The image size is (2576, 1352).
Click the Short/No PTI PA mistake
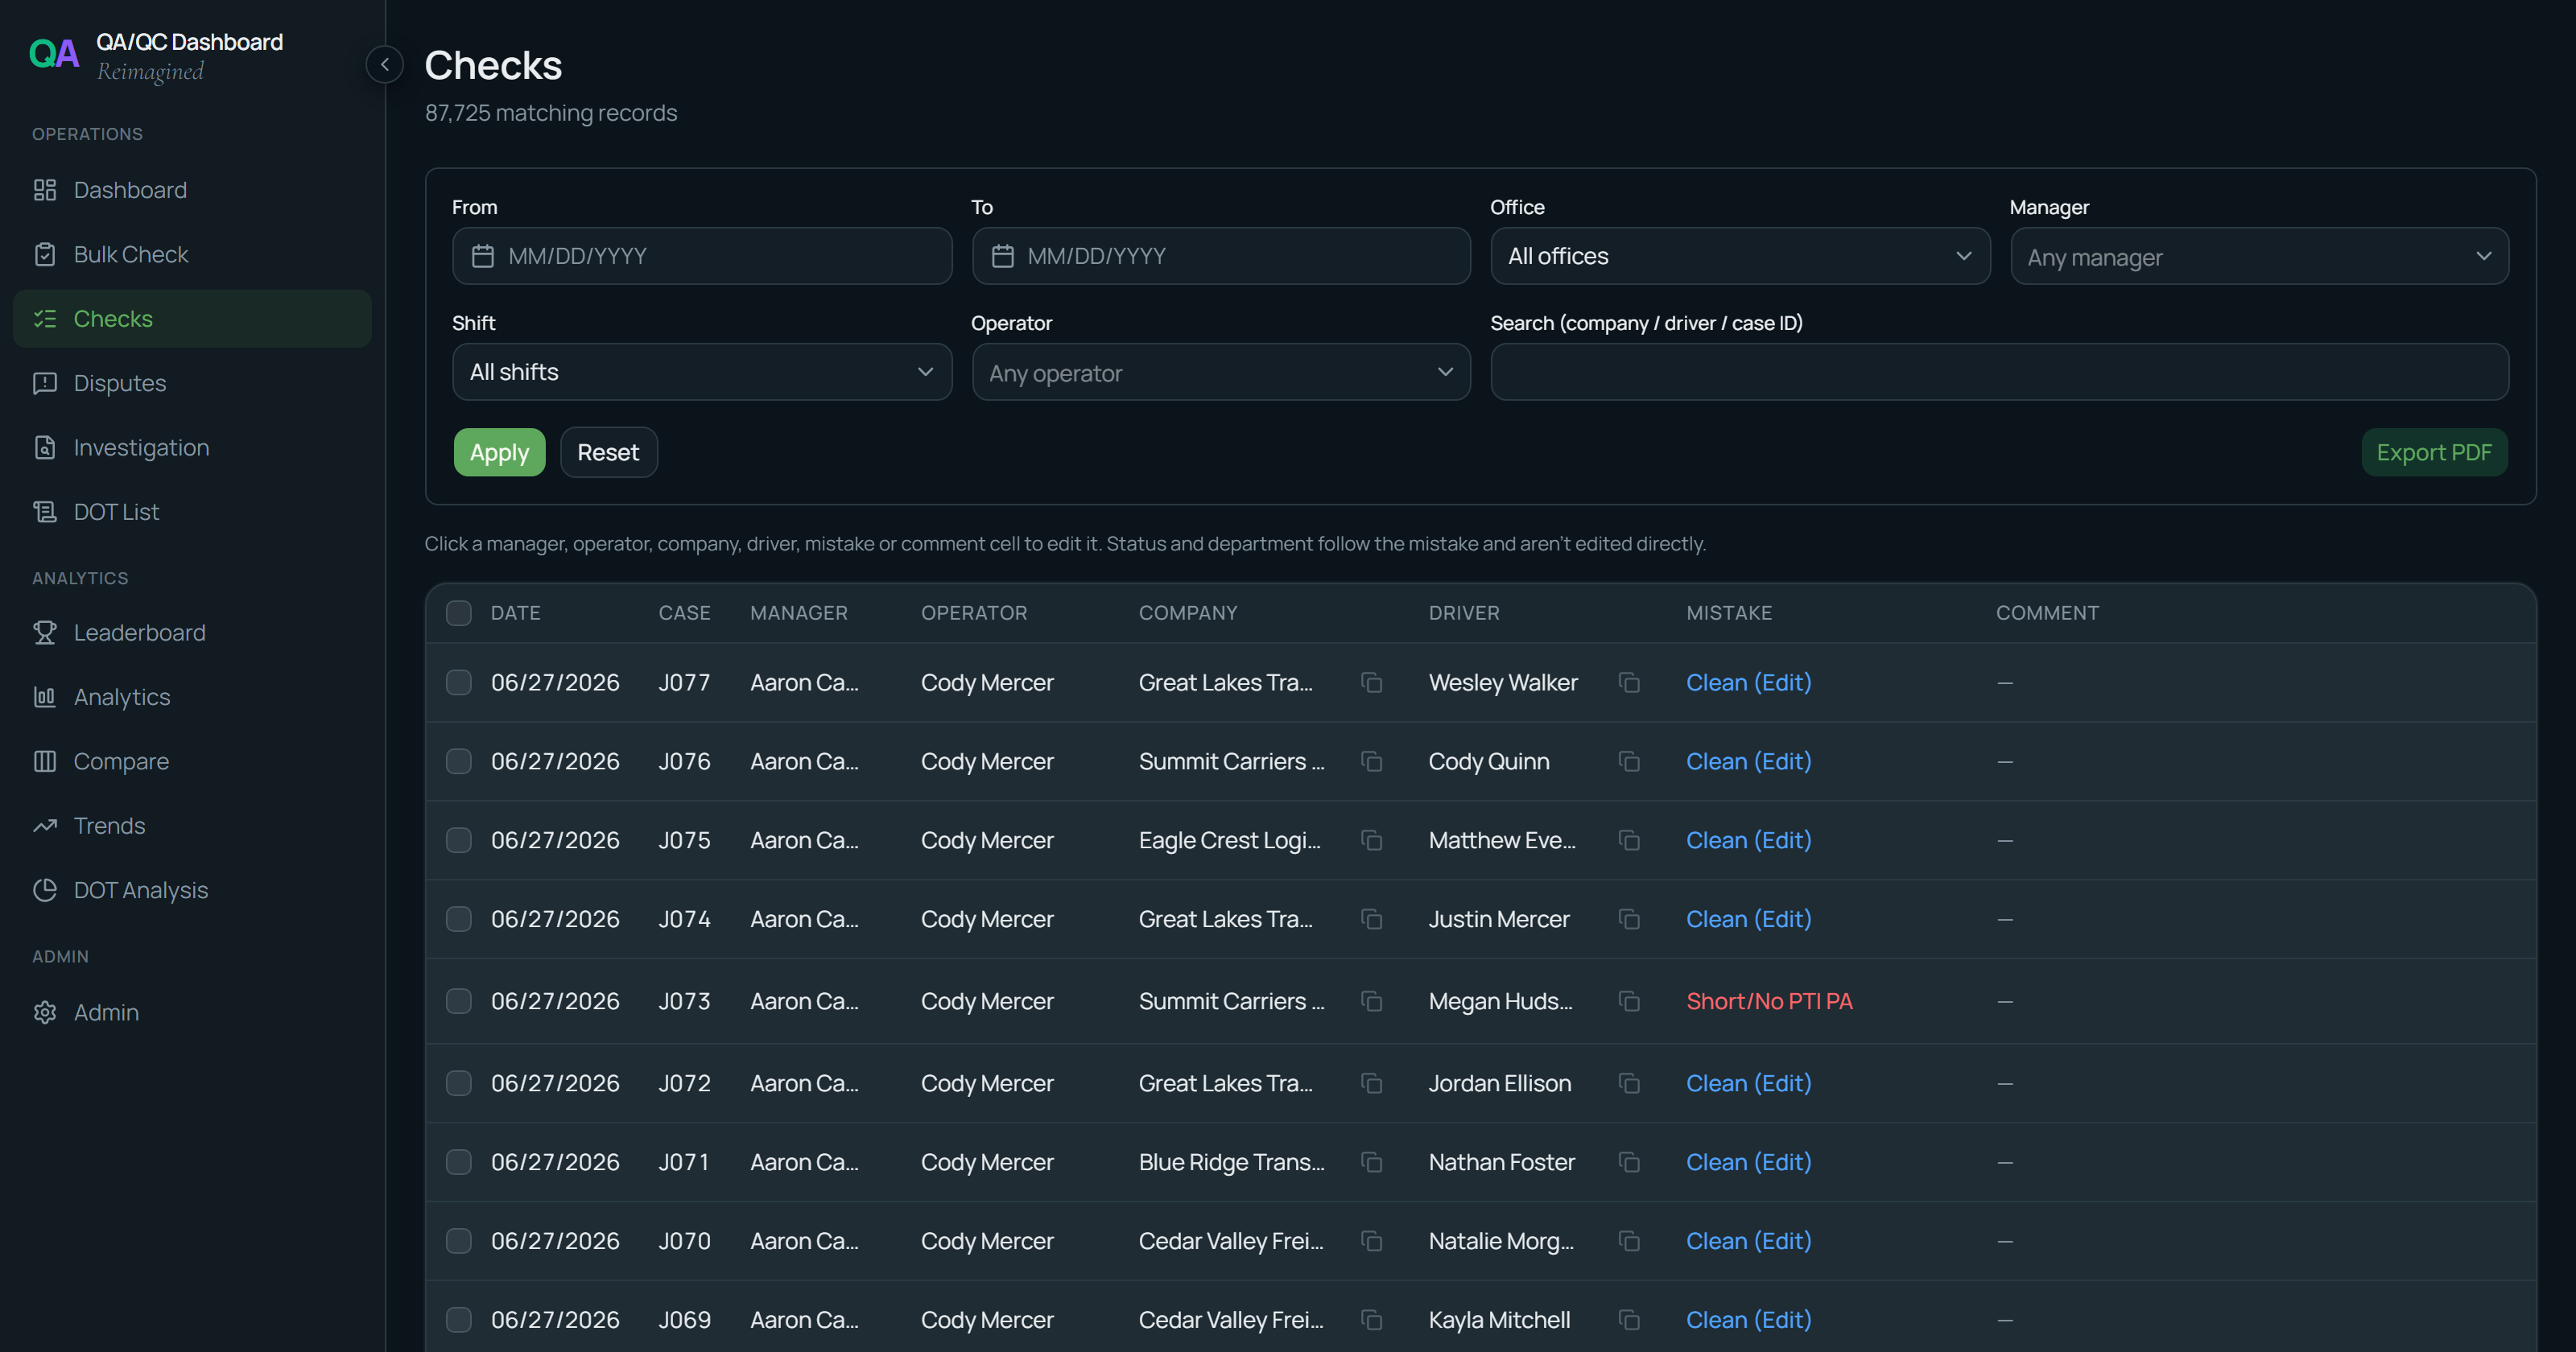pyautogui.click(x=1769, y=1001)
